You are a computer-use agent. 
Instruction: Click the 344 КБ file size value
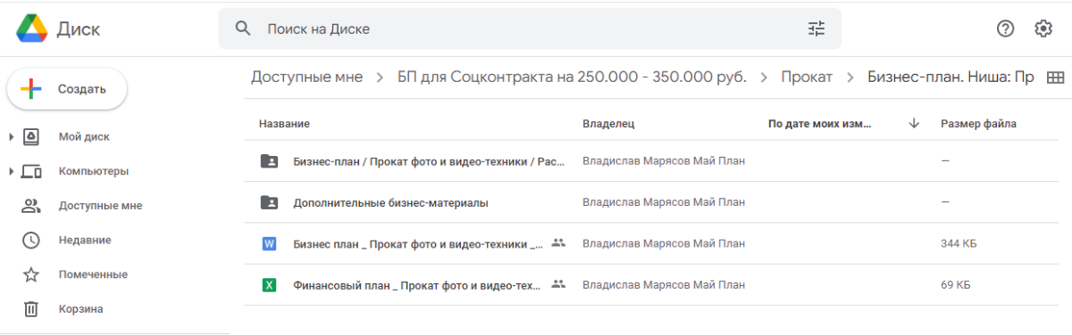pos(959,243)
